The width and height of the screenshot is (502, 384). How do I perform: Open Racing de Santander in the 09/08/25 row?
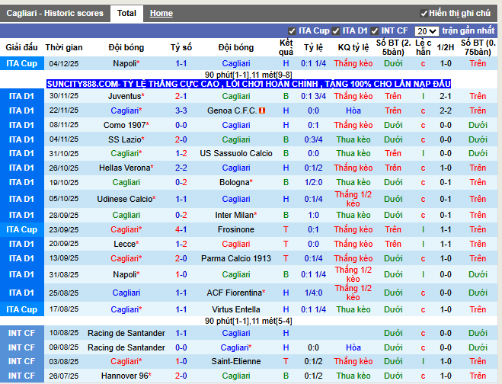(x=126, y=347)
